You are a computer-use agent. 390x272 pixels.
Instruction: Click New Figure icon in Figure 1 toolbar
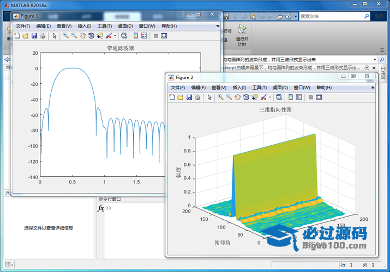[17, 36]
